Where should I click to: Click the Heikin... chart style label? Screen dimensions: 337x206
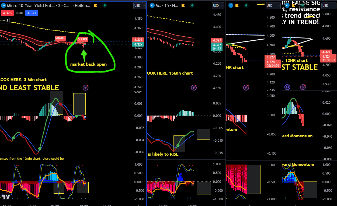(83, 5)
